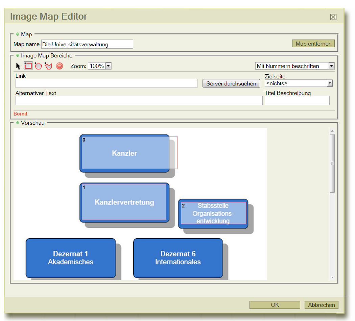Click the Dezernat 1 Akademisches box
This screenshot has height=321, width=355.
tap(71, 258)
